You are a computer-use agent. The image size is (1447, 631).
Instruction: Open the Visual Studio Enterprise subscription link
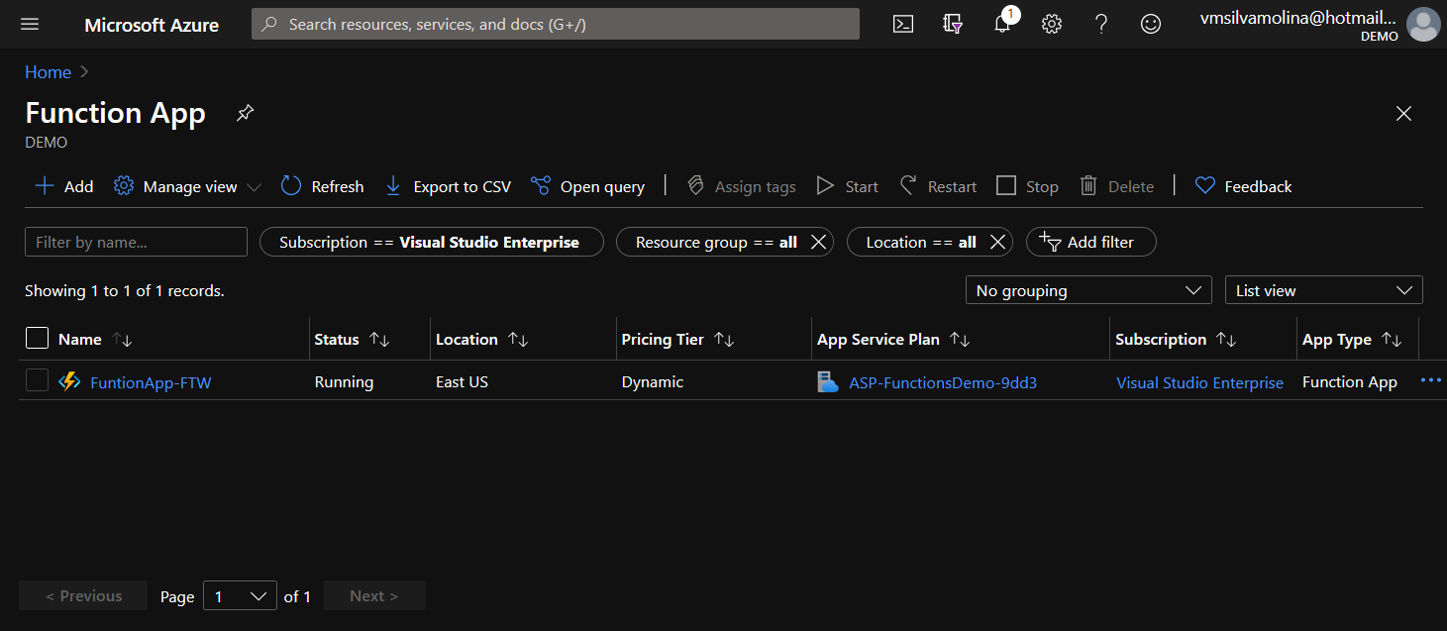tap(1199, 382)
